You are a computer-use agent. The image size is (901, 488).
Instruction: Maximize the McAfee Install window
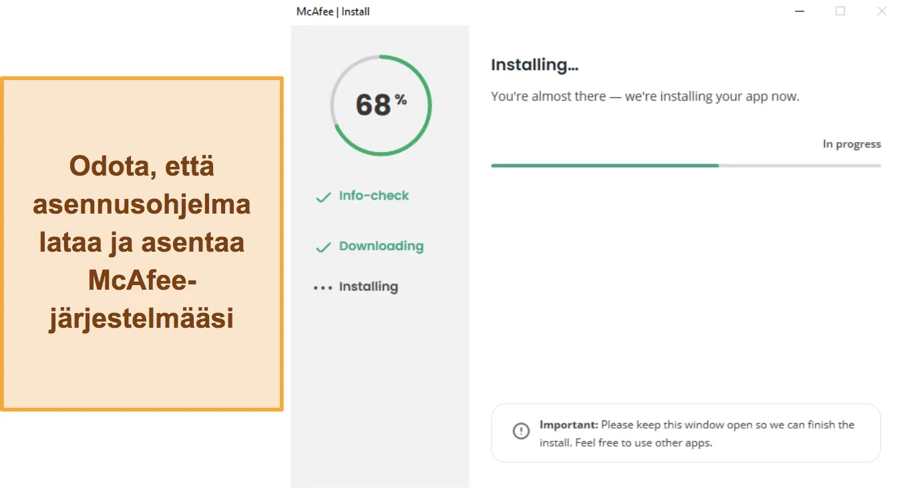(840, 11)
